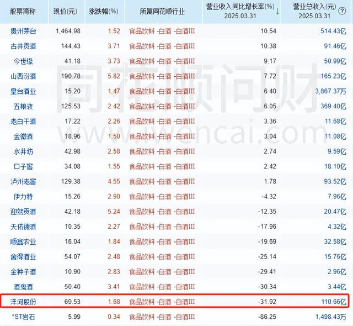This screenshot has width=353, height=326.
Task: Click 2.96亿 revenue value for 金种子酒
Action: tap(337, 272)
